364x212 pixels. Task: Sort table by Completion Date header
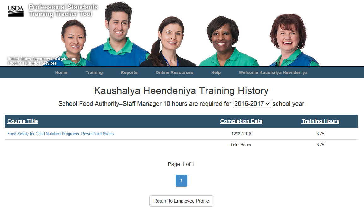point(241,121)
